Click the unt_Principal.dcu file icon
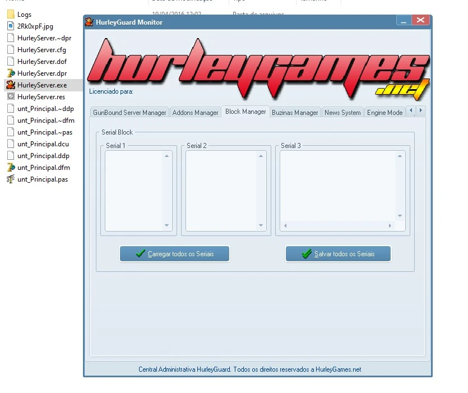 coord(11,144)
